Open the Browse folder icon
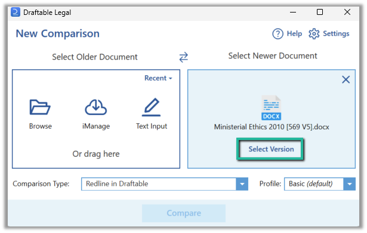Image resolution: width=367 pixels, height=233 pixels. click(40, 107)
